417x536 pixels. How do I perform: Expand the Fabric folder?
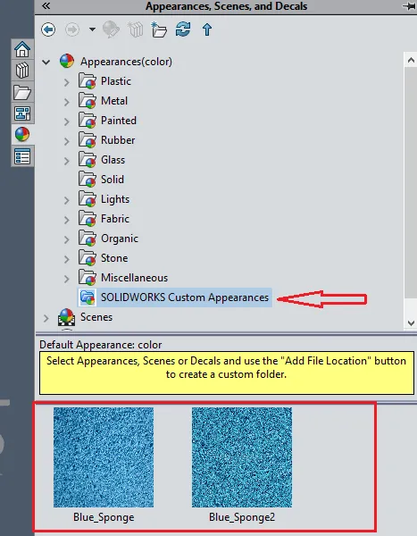tap(67, 220)
